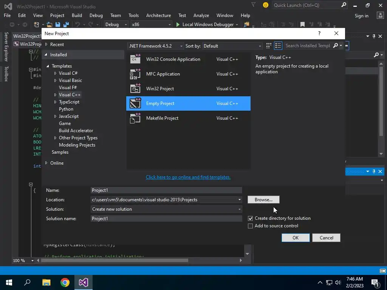Open the File menu
The image size is (387, 290).
[7, 15]
